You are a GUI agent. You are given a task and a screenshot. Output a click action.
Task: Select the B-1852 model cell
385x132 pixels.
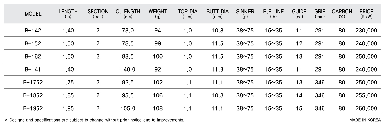coord(33,95)
